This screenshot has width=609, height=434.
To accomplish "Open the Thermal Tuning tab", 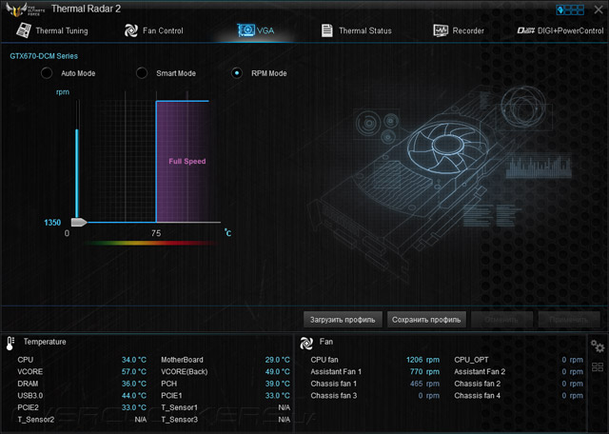I will coord(52,30).
